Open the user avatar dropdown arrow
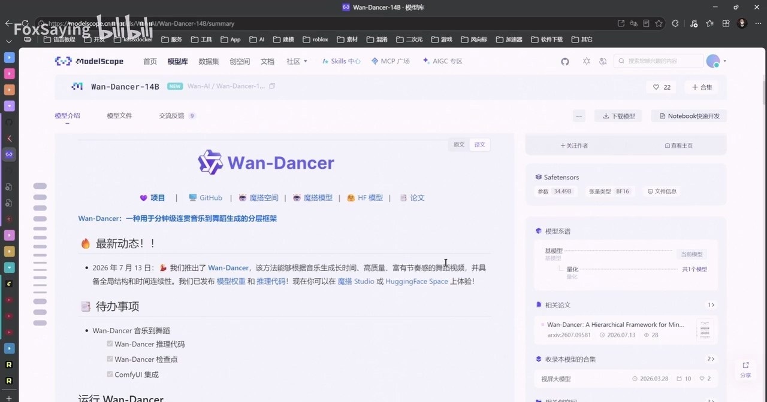 click(x=724, y=61)
